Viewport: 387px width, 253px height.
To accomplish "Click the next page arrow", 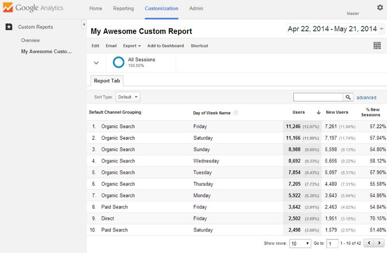I will pyautogui.click(x=379, y=243).
